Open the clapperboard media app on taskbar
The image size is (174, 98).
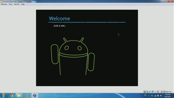point(19,96)
